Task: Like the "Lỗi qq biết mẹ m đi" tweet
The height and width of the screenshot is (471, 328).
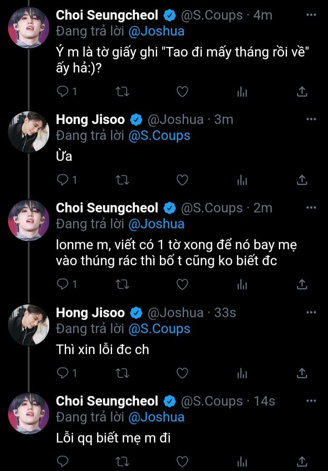Action: coord(182,461)
